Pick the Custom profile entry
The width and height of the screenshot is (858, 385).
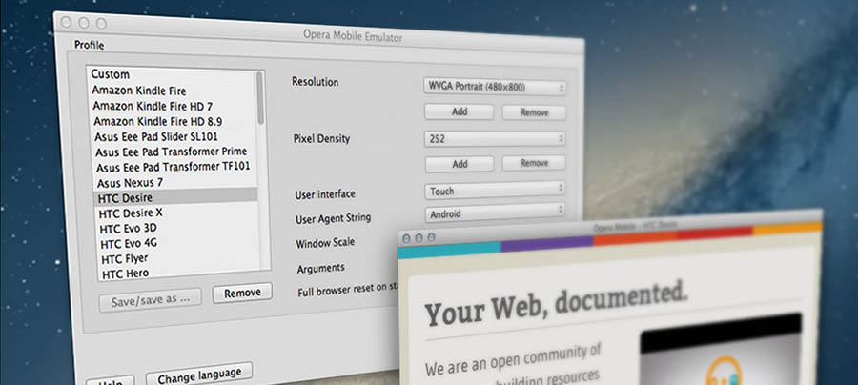point(111,74)
